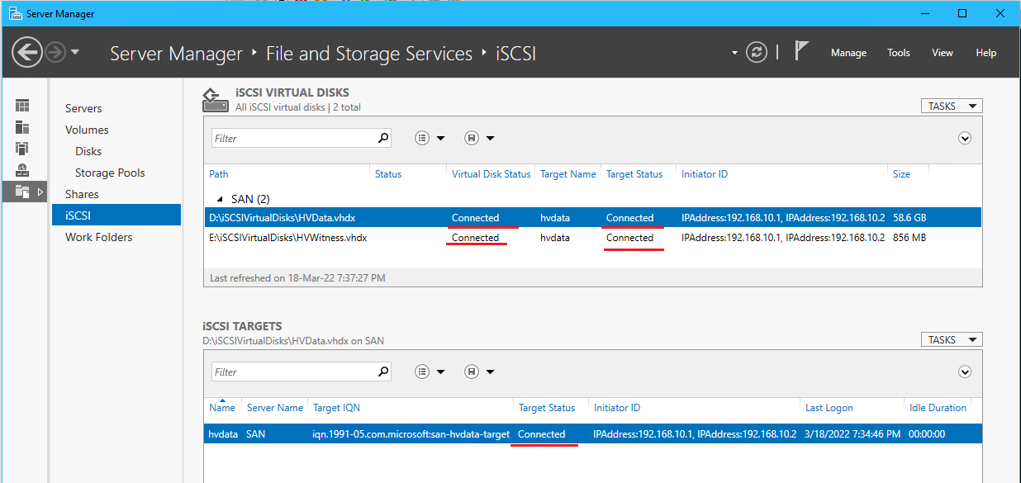The width and height of the screenshot is (1021, 483).
Task: Click the iqn.1991-05.com.microsoft:san-hvdata-target cell
Action: click(411, 434)
